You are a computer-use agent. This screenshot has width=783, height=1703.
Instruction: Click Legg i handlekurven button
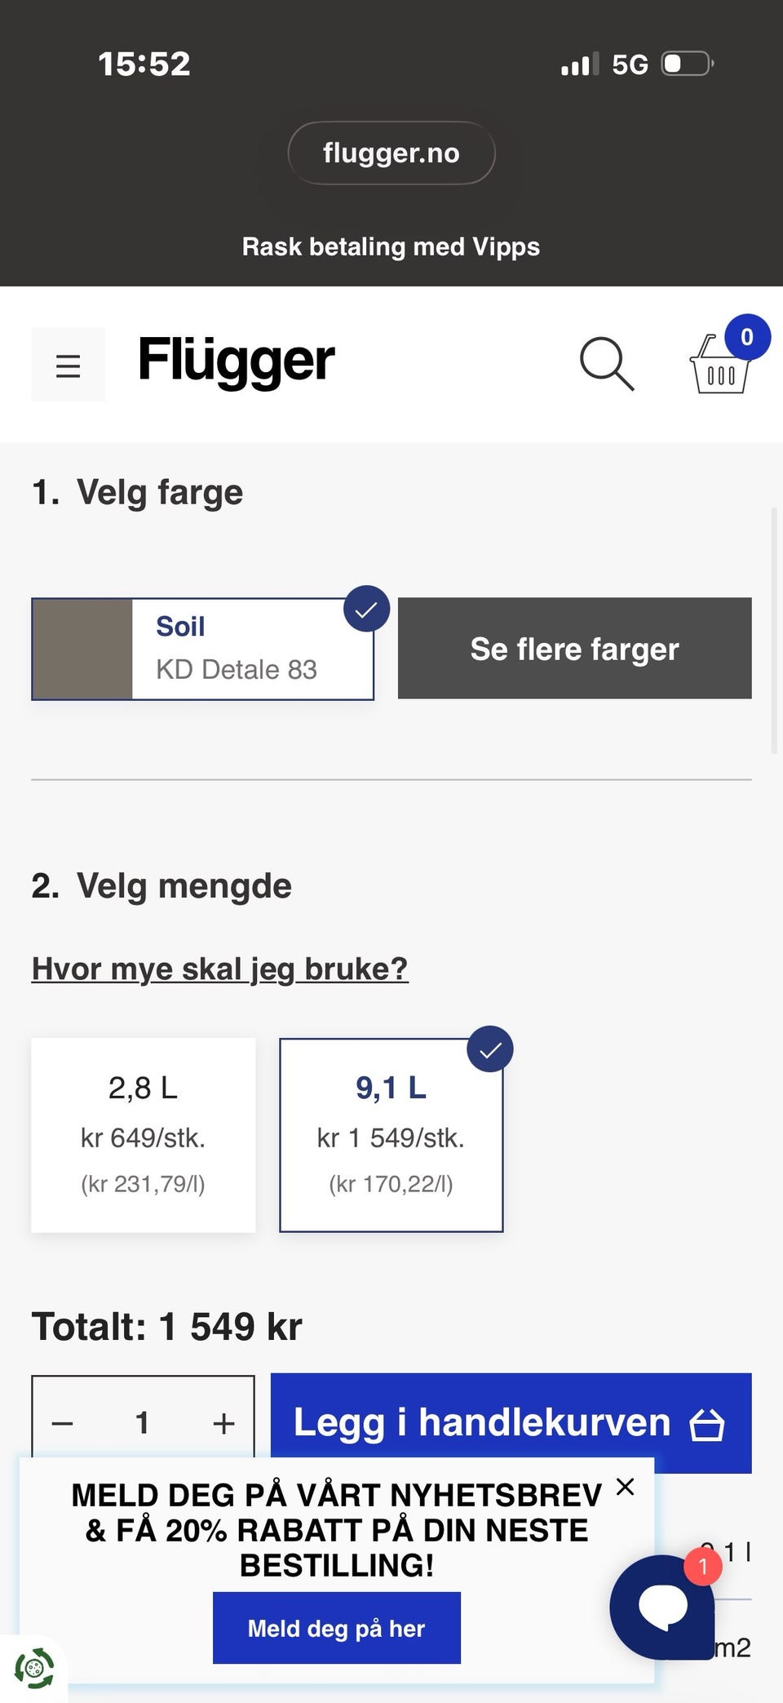pyautogui.click(x=511, y=1422)
